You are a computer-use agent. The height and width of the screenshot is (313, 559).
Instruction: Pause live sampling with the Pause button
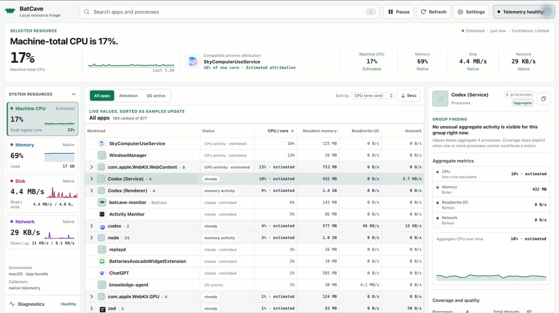click(399, 12)
